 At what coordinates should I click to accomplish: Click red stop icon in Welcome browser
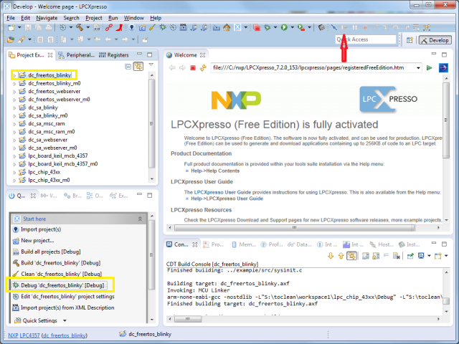(x=193, y=68)
